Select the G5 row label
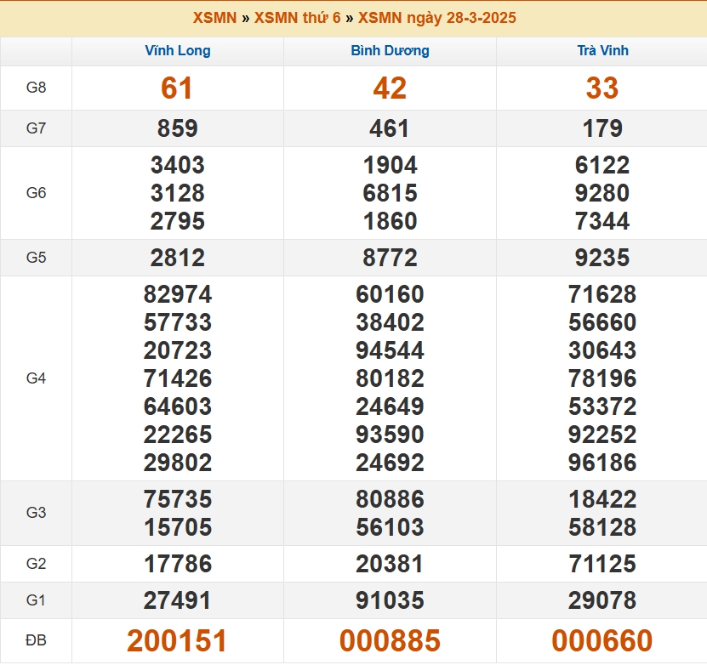Screen dimensions: 707x665 click(x=36, y=258)
